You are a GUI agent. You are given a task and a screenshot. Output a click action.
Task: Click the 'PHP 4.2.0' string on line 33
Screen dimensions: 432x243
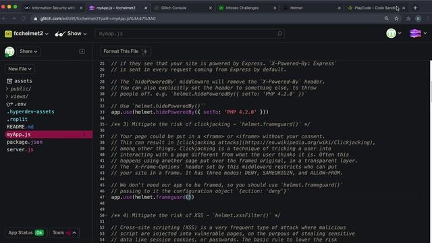240,112
